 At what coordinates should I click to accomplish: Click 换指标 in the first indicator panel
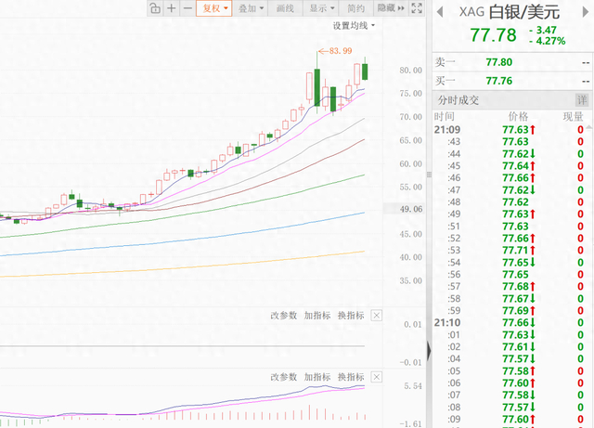(x=351, y=316)
